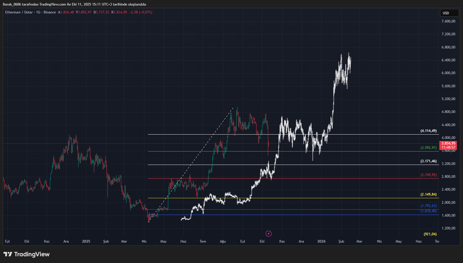Viewport: 463px width, 263px height.
Task: Click the Ethereum / Dolar symbol title
Action: 19,12
